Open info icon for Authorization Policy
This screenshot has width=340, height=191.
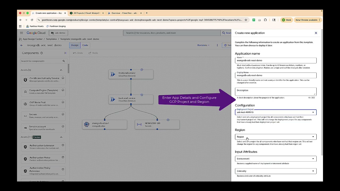[63, 157]
